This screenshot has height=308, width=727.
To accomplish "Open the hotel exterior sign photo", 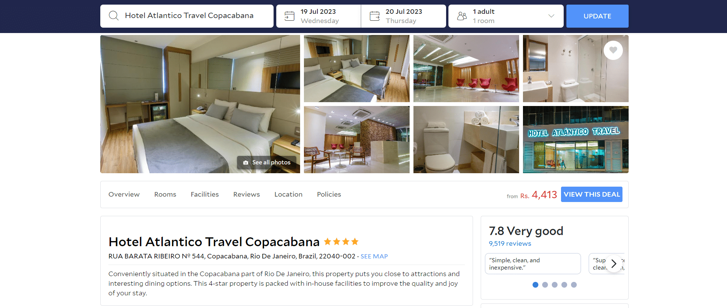I will click(x=576, y=139).
